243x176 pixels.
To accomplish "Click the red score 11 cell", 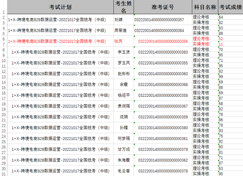I will tap(221, 44).
